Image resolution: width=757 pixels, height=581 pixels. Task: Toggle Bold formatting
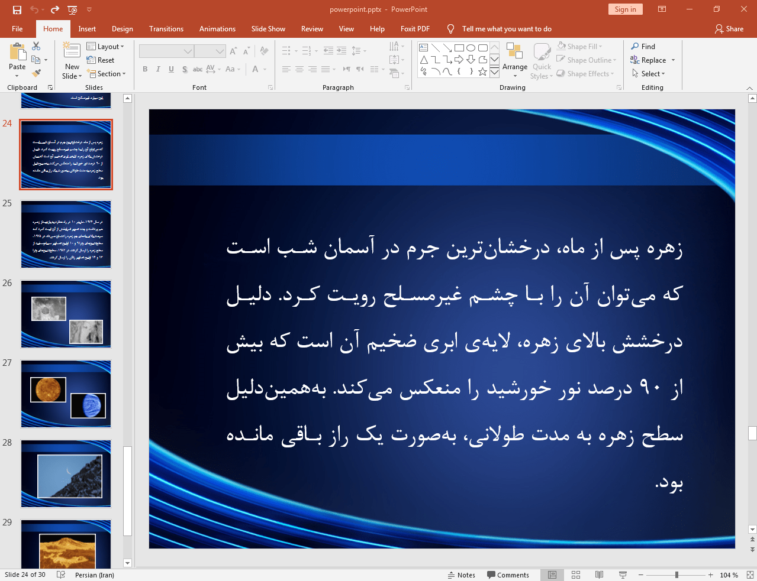[145, 69]
